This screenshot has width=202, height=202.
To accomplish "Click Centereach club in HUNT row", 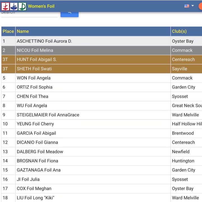I will point(183,59).
